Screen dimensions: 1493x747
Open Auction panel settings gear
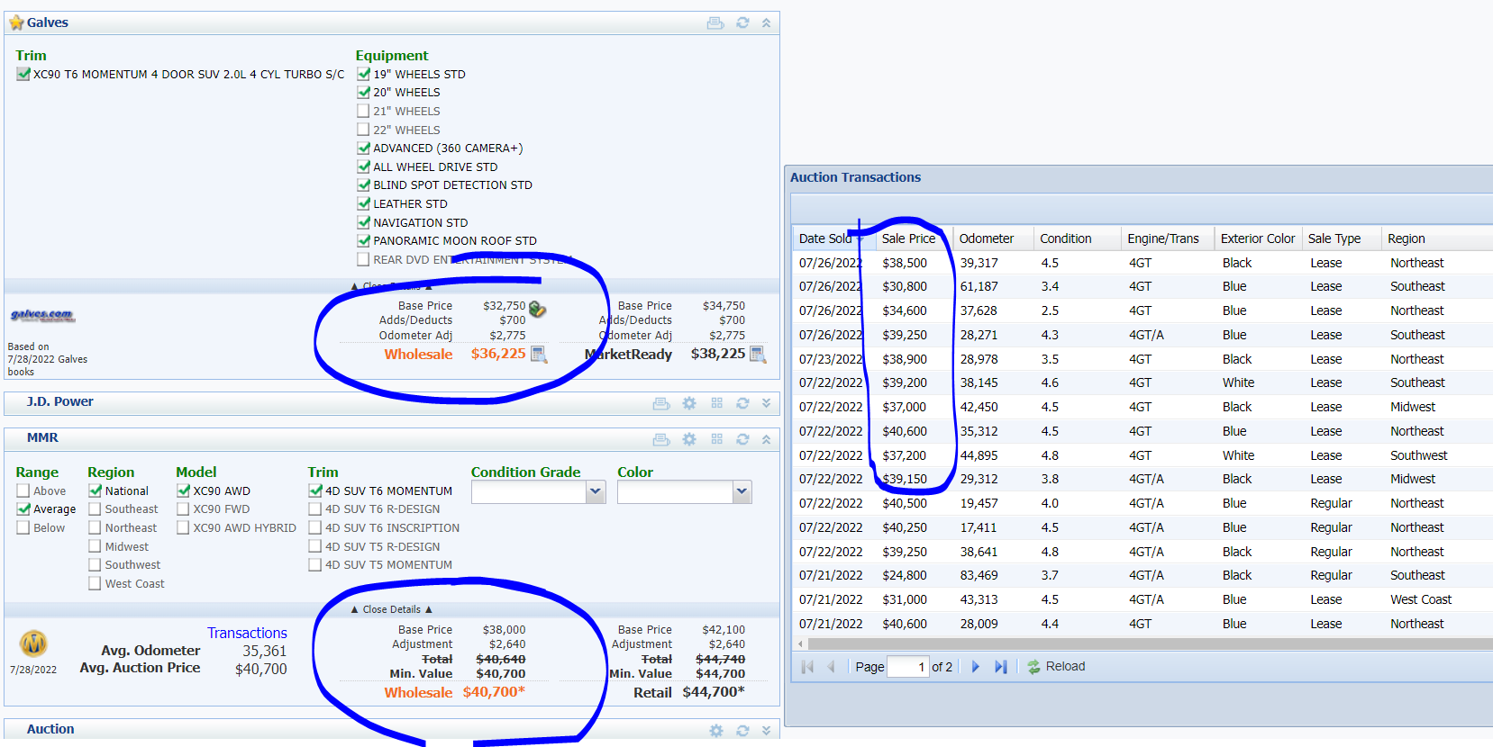tap(716, 731)
